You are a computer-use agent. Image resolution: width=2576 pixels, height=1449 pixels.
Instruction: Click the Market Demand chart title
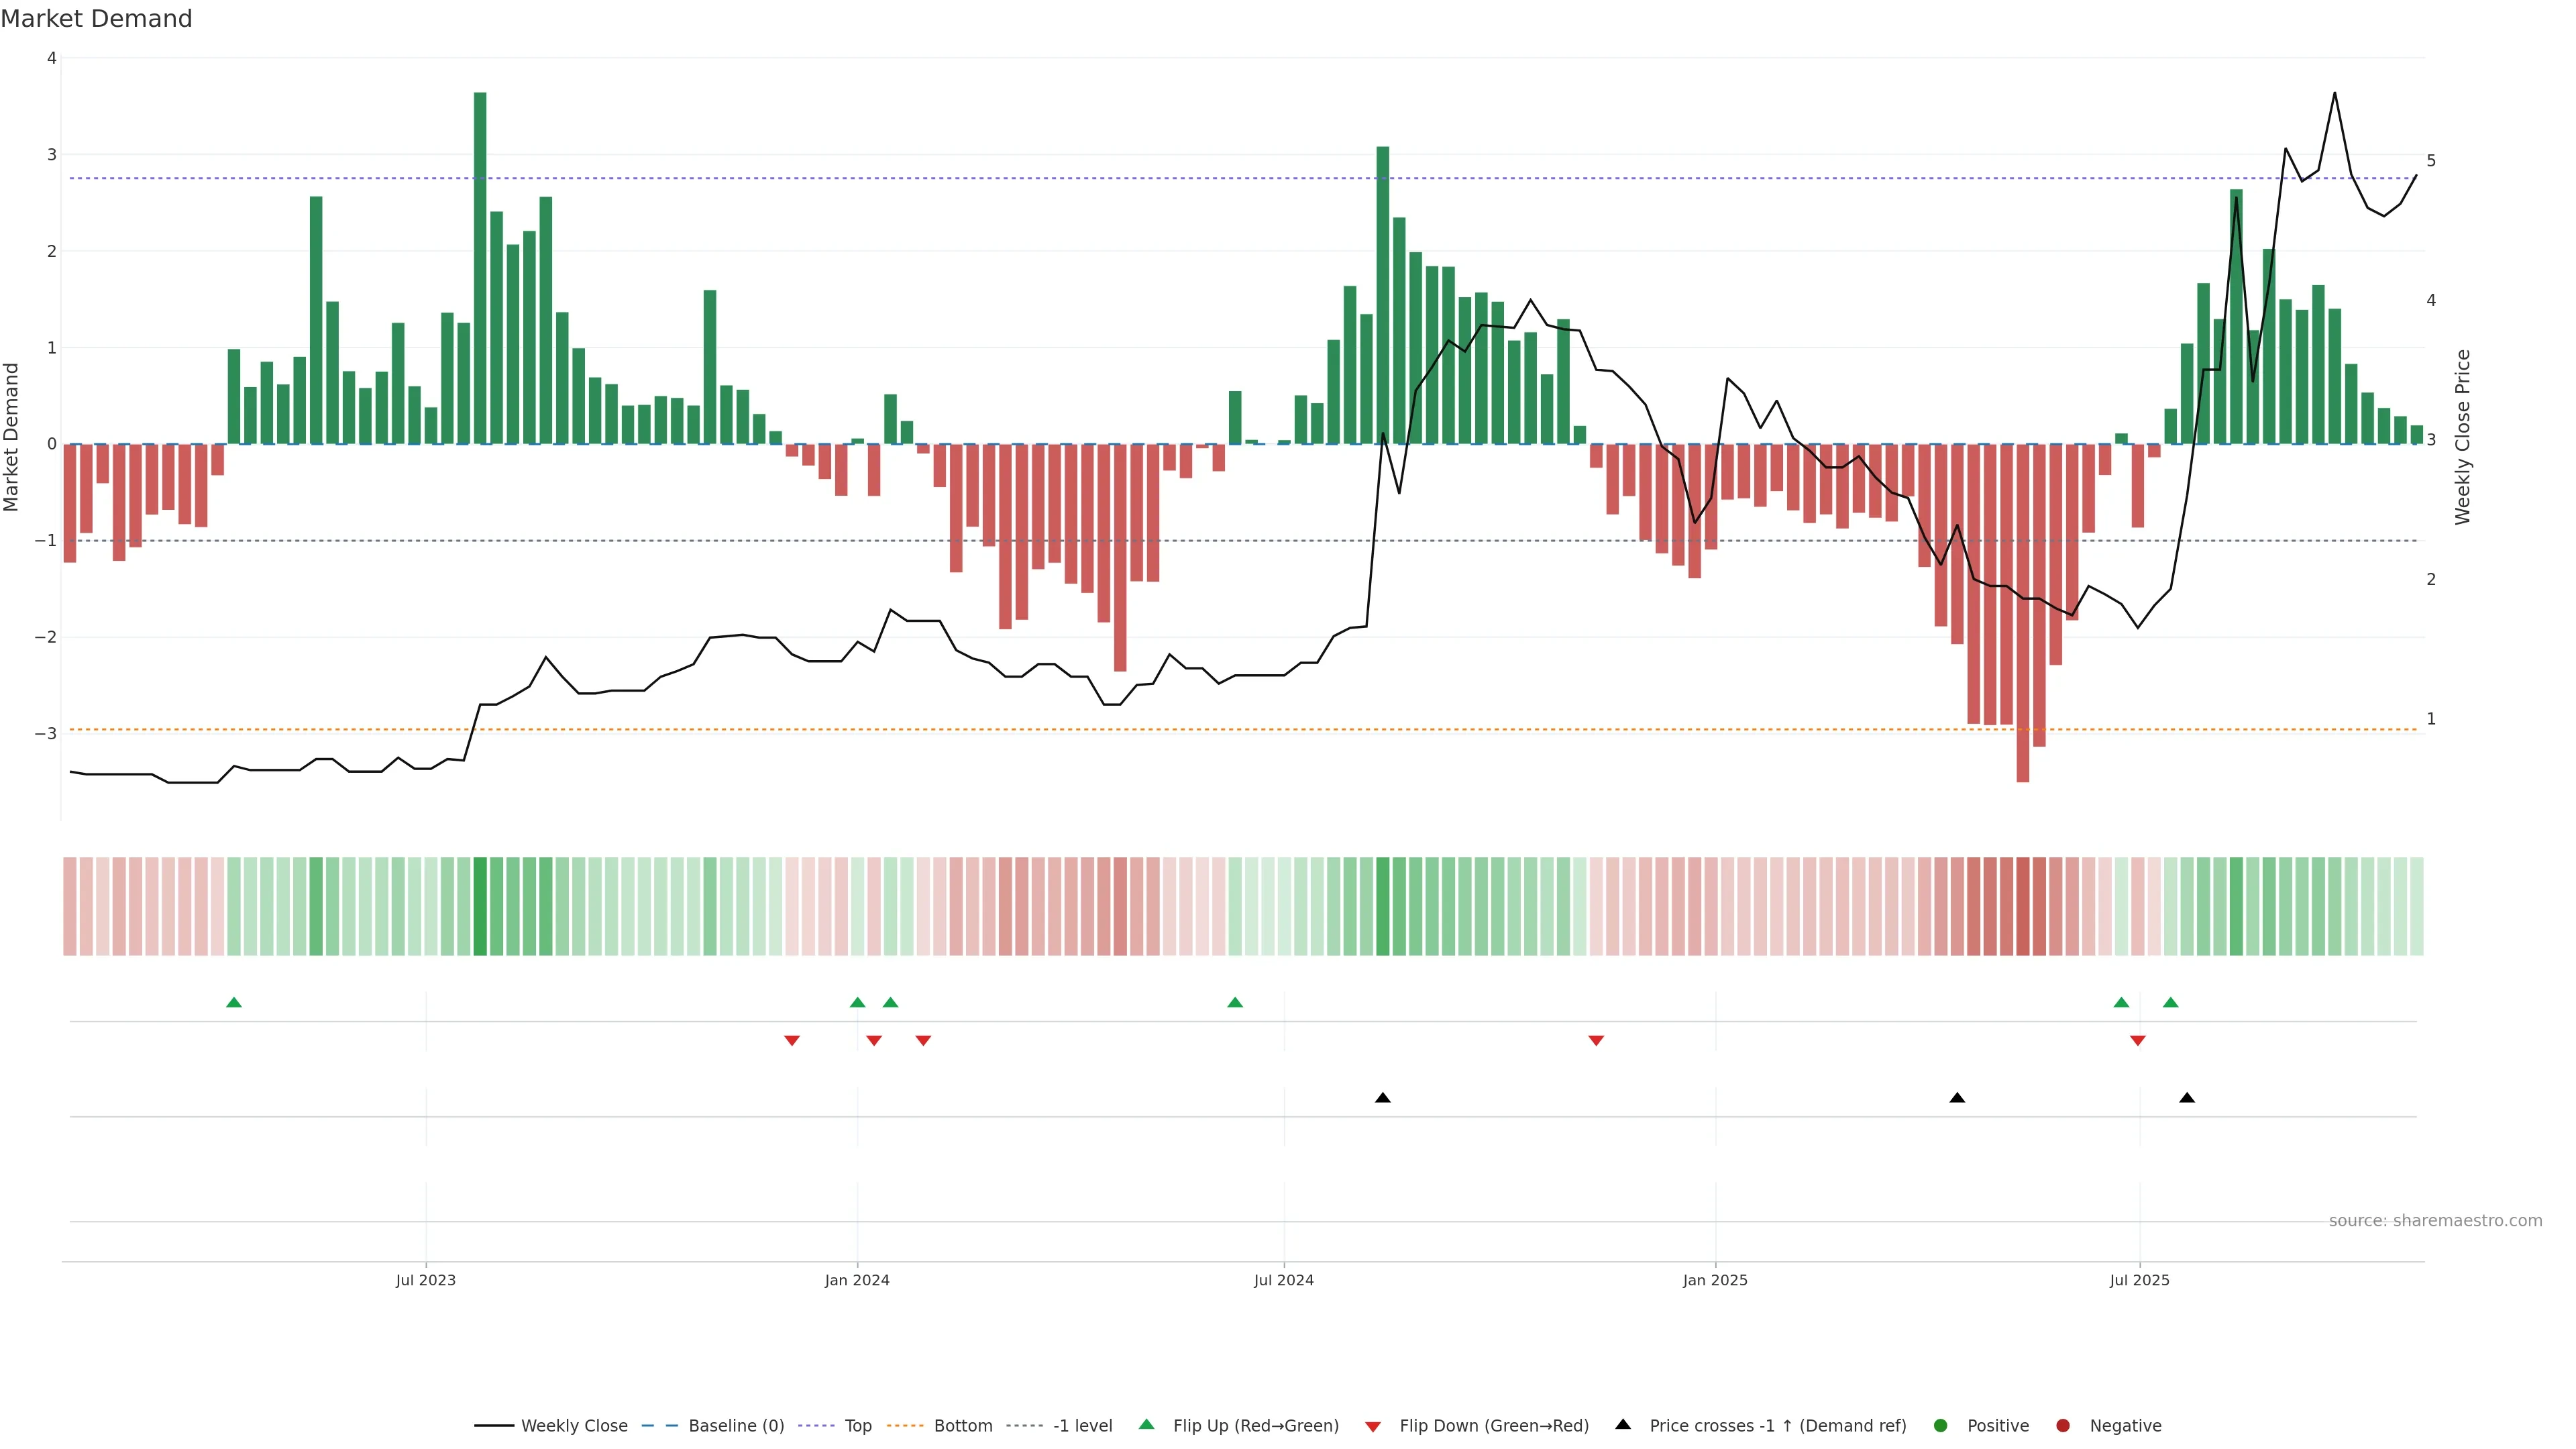click(96, 19)
